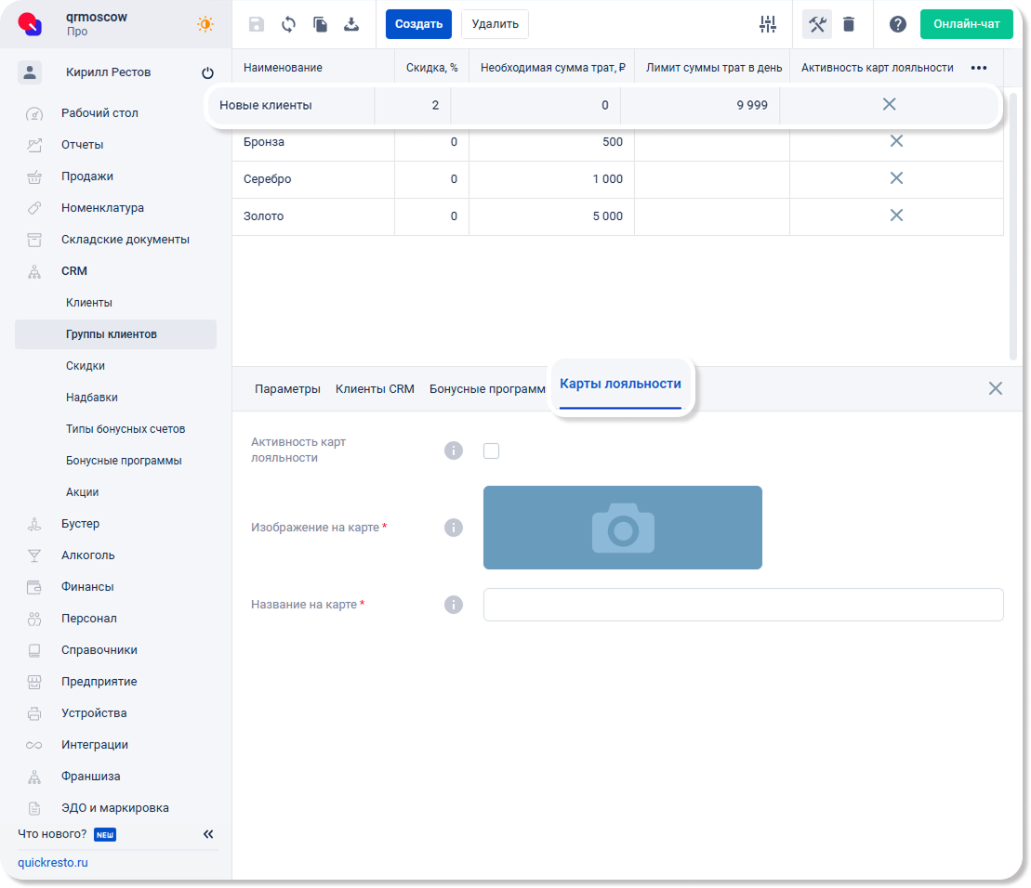Click the power logout icon
This screenshot has width=1031, height=888.
[x=207, y=72]
